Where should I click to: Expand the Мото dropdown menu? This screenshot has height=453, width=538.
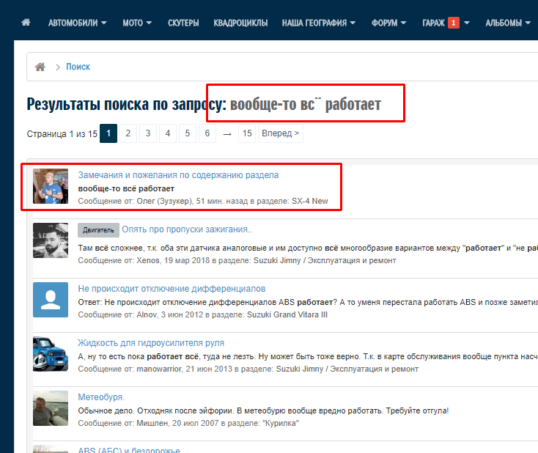(x=137, y=23)
